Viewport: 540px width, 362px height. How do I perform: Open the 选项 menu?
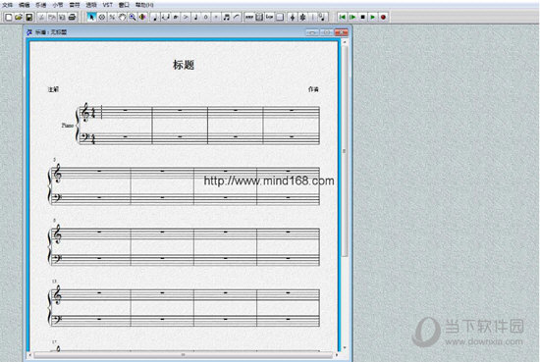coord(91,5)
